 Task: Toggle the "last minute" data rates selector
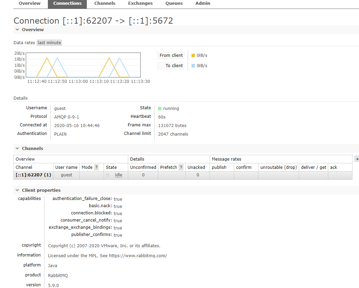click(x=49, y=42)
